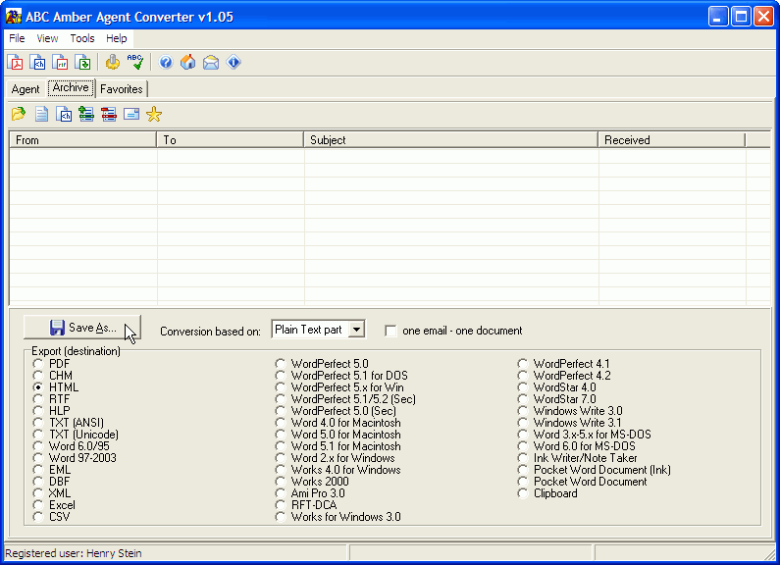Image resolution: width=780 pixels, height=565 pixels.
Task: Select Word 97-2003 export format
Action: coord(38,458)
